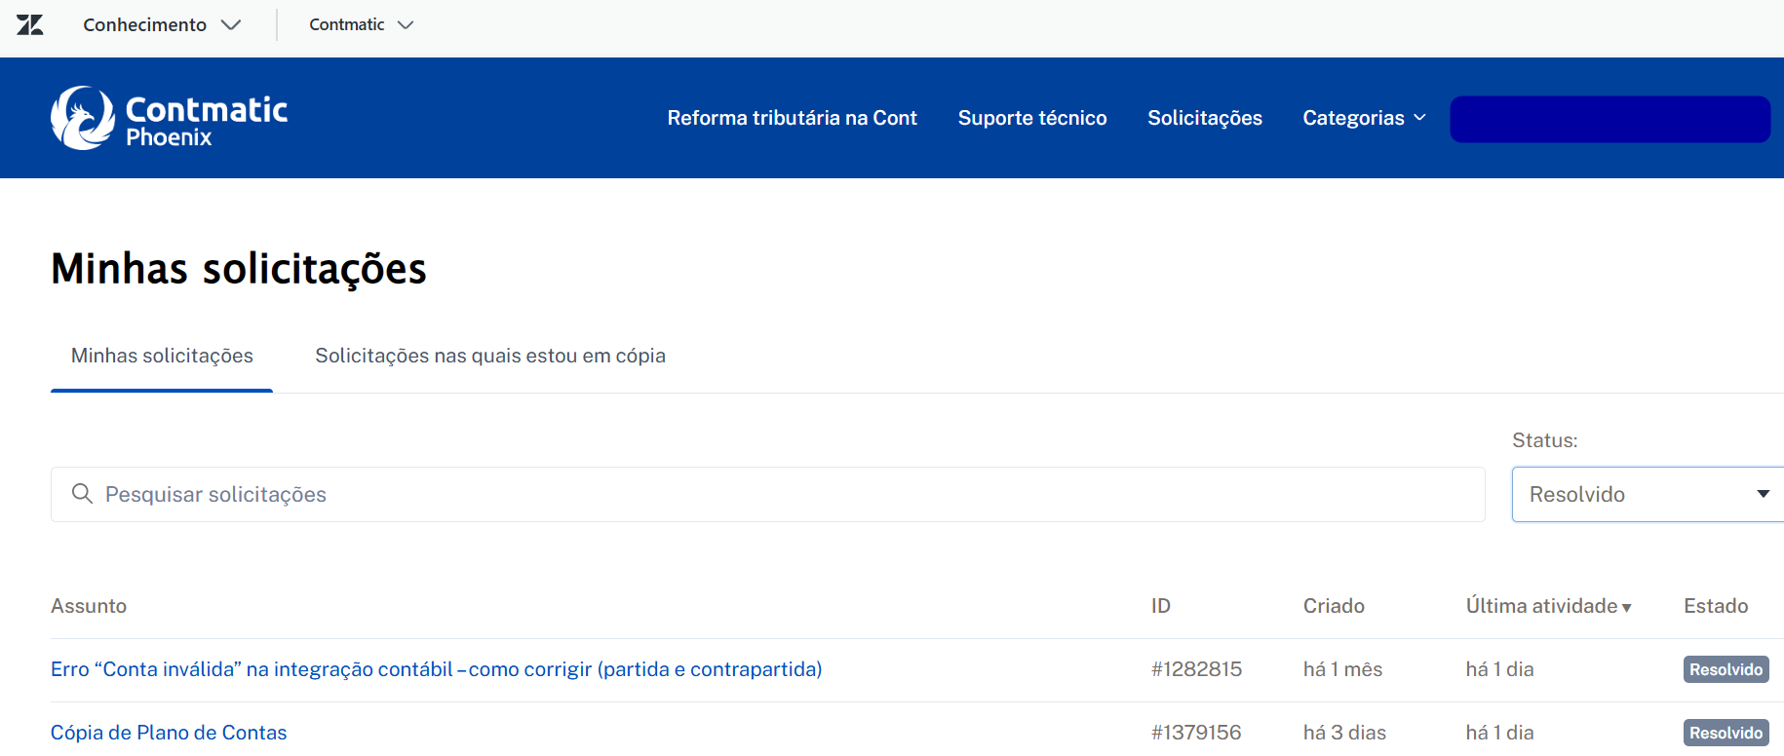Open Reforma tributária na Cont link
The height and width of the screenshot is (756, 1784).
click(x=792, y=118)
